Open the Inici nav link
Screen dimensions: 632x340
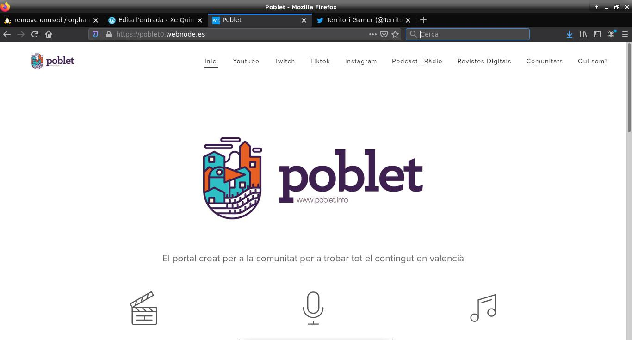[211, 61]
